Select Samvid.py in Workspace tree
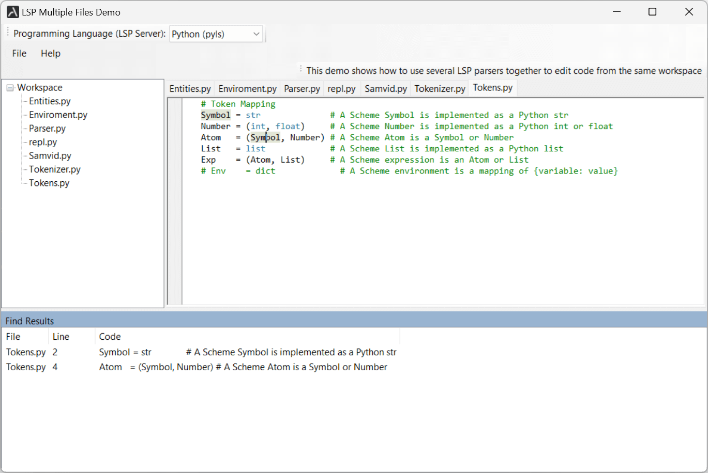The image size is (708, 473). click(50, 155)
